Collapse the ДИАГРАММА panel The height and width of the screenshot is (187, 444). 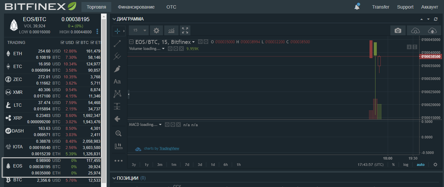click(114, 19)
